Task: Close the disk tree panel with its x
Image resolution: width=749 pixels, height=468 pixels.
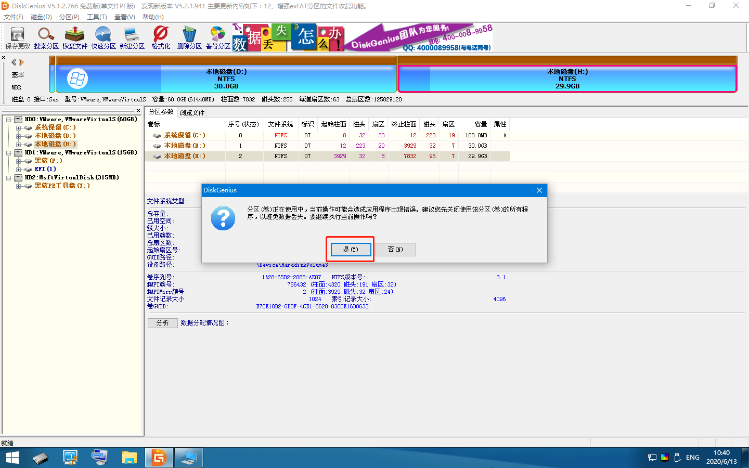Action: tap(138, 110)
